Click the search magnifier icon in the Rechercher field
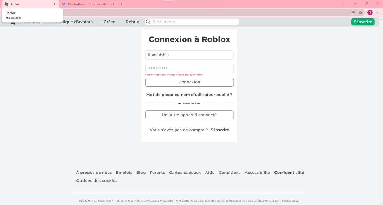 click(148, 22)
